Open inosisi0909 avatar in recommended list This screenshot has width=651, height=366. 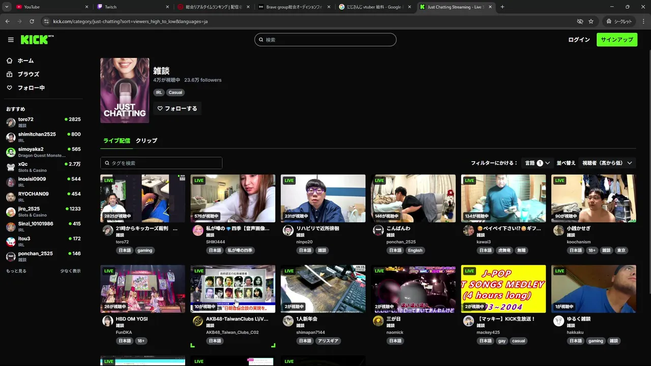pyautogui.click(x=11, y=182)
